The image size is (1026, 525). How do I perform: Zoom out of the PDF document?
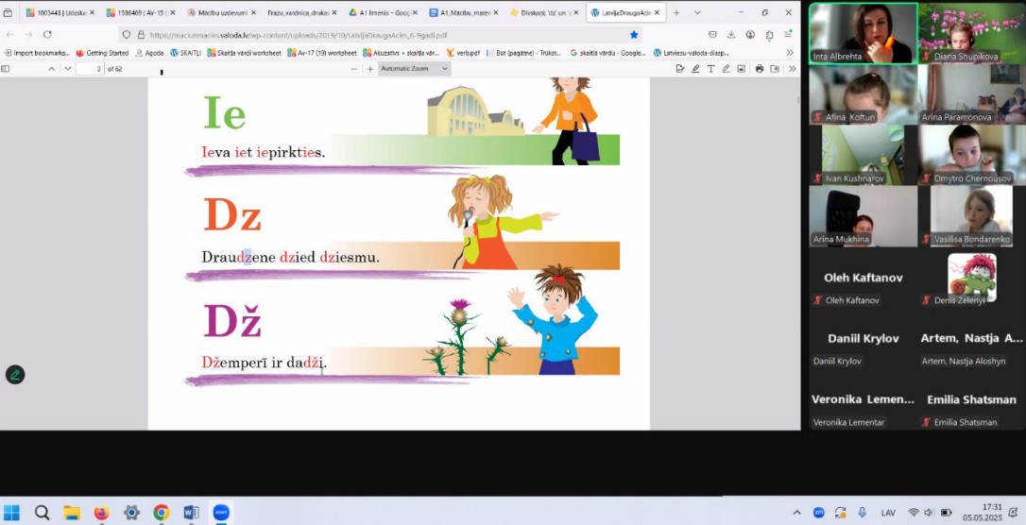[x=354, y=69]
